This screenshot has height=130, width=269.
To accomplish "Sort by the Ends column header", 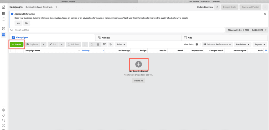I will [256, 51].
